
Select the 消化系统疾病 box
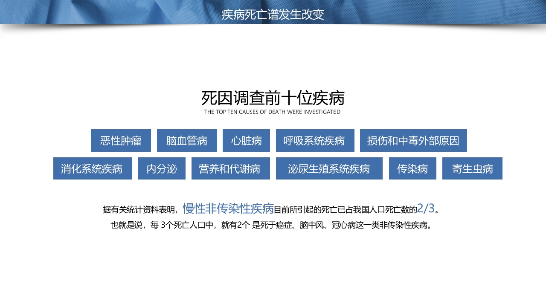point(93,168)
